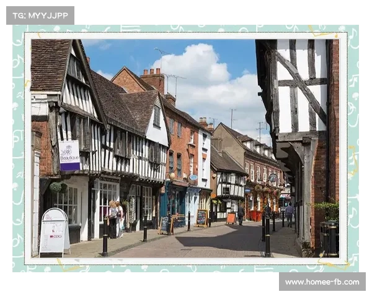Click the black bollard nearest the sandwich board
Viewport: 372px width, 297px height.
coord(105,241)
